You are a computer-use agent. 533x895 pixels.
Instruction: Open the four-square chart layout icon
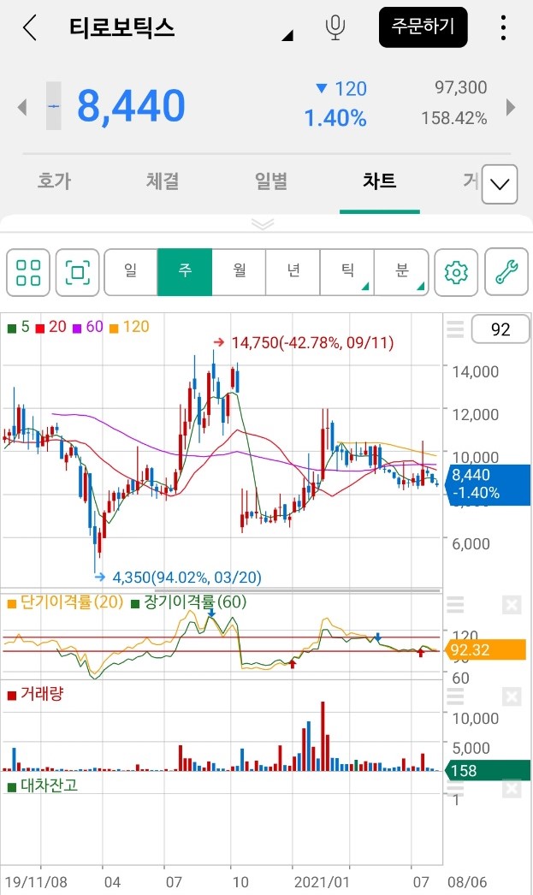(x=28, y=272)
